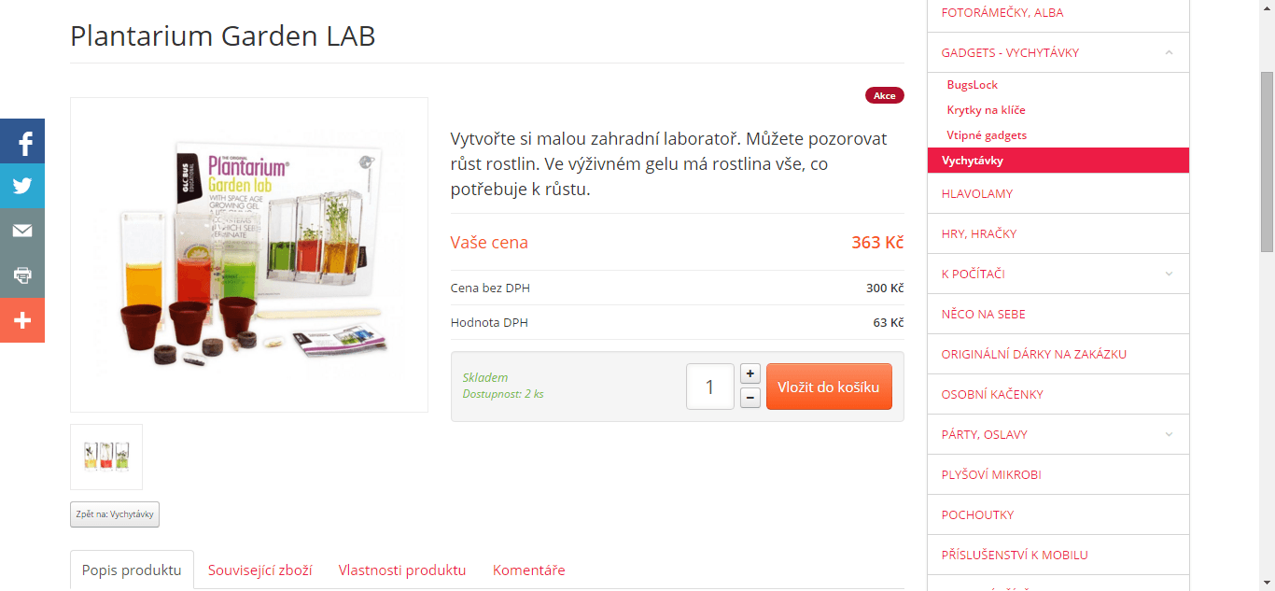Share the product on Facebook

[22, 142]
